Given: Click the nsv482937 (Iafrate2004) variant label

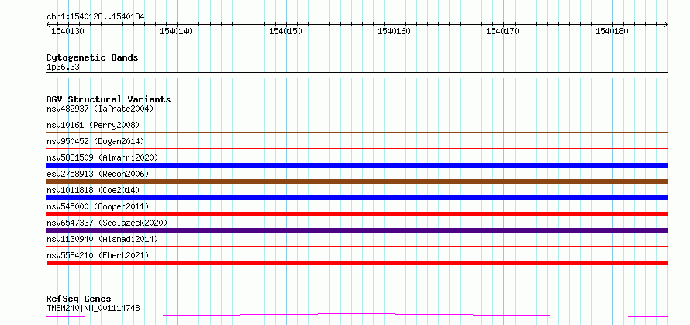Looking at the screenshot, I should 100,109.
